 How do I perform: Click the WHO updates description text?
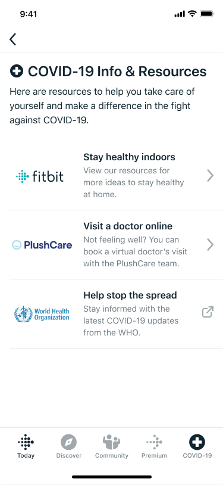tap(131, 321)
